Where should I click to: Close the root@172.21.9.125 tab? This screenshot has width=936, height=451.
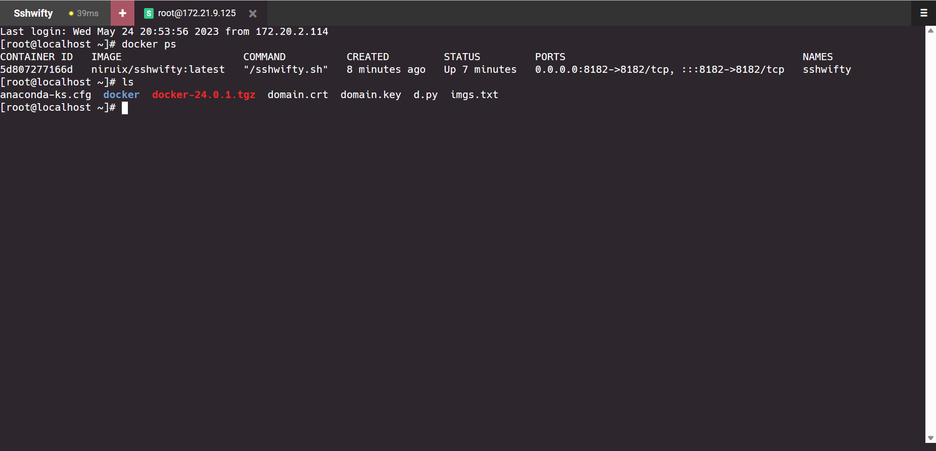click(x=253, y=14)
